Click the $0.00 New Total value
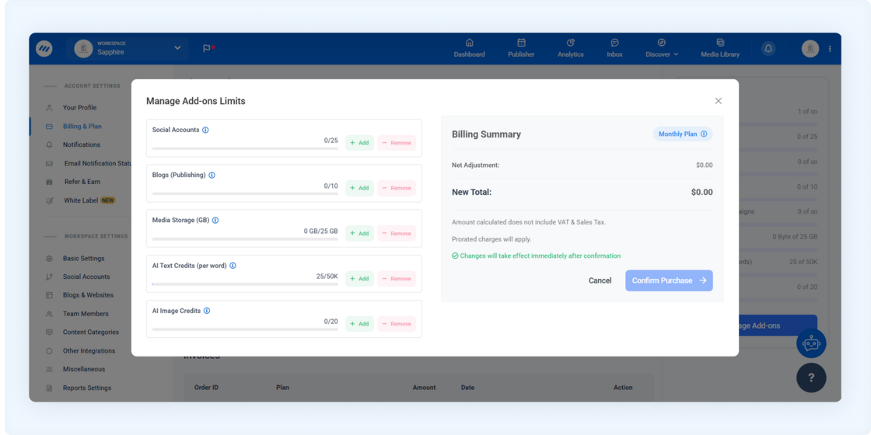 click(x=702, y=193)
